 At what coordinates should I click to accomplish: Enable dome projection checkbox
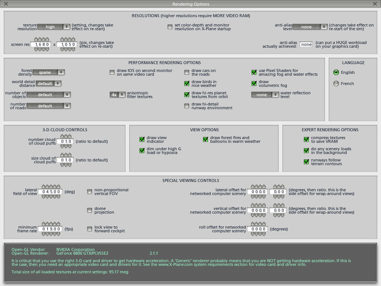coord(90,210)
